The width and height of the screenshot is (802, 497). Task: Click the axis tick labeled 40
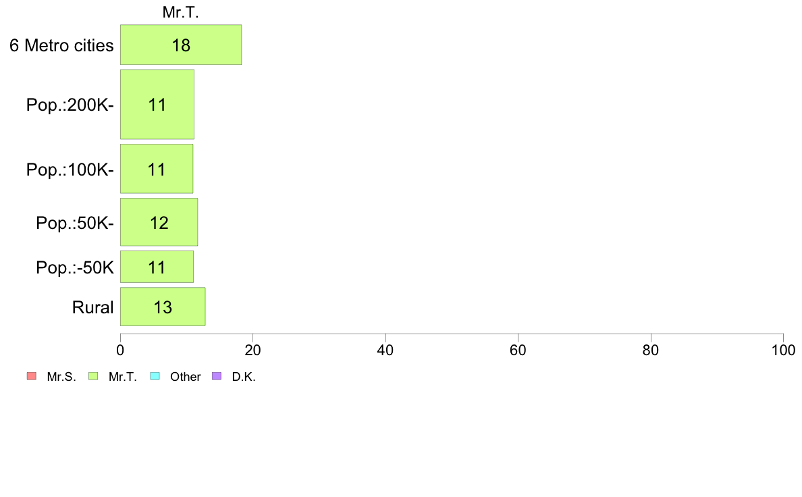(385, 350)
